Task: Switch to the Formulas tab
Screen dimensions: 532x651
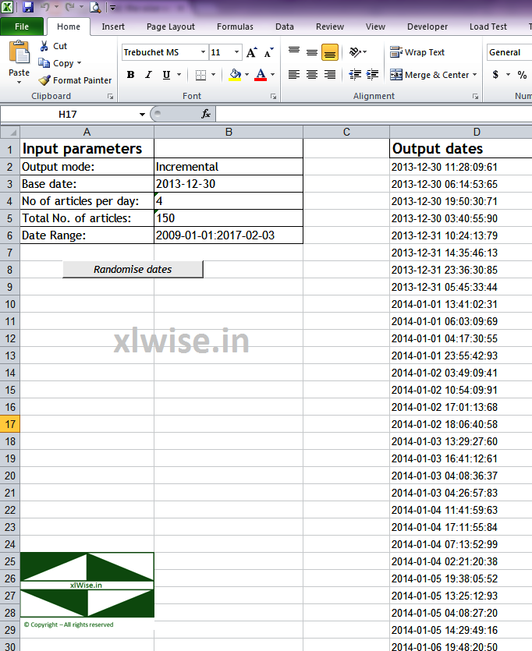Action: coord(235,27)
